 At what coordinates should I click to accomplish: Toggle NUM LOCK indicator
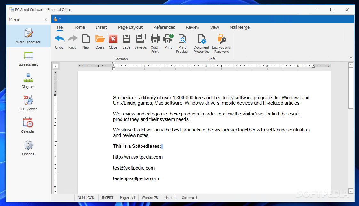(x=86, y=198)
